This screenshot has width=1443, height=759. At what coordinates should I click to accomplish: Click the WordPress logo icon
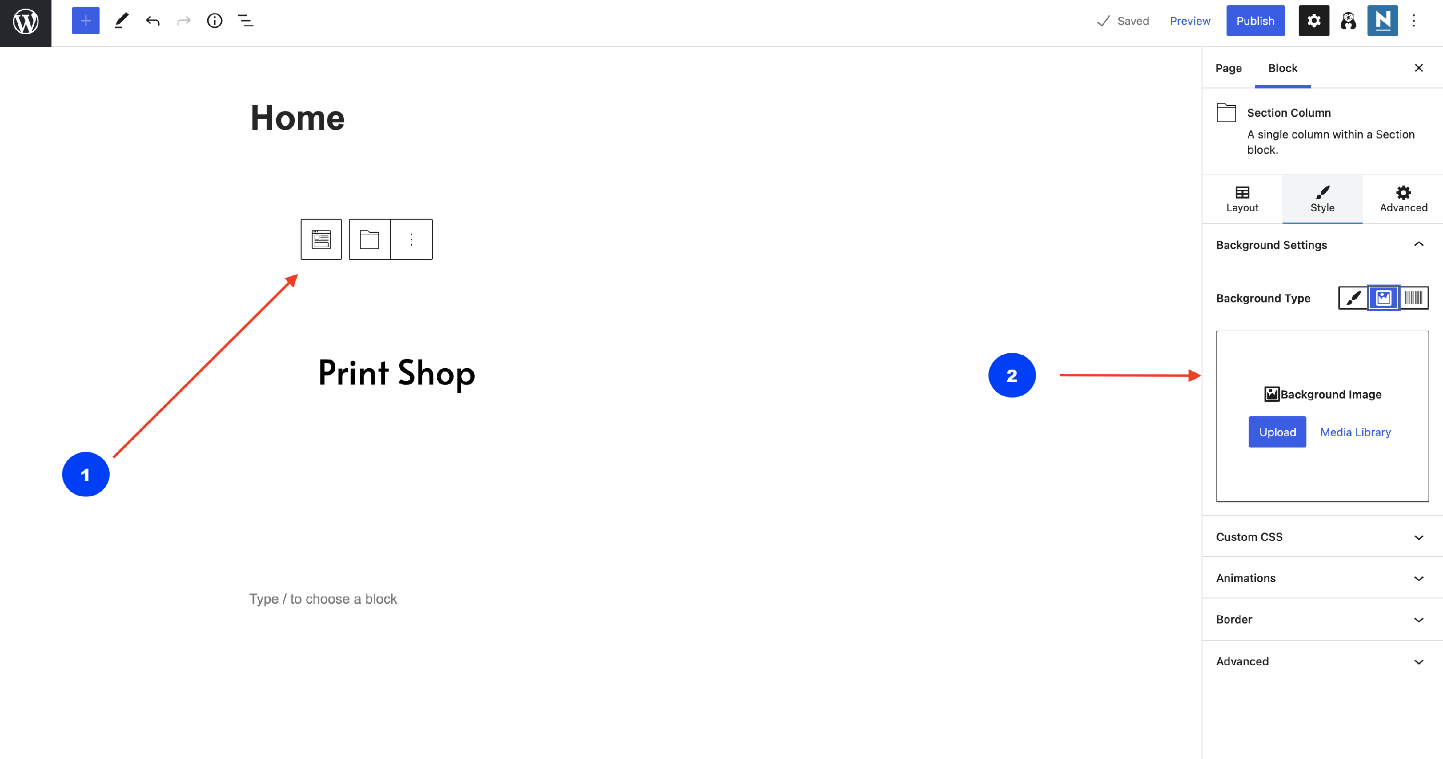tap(26, 22)
